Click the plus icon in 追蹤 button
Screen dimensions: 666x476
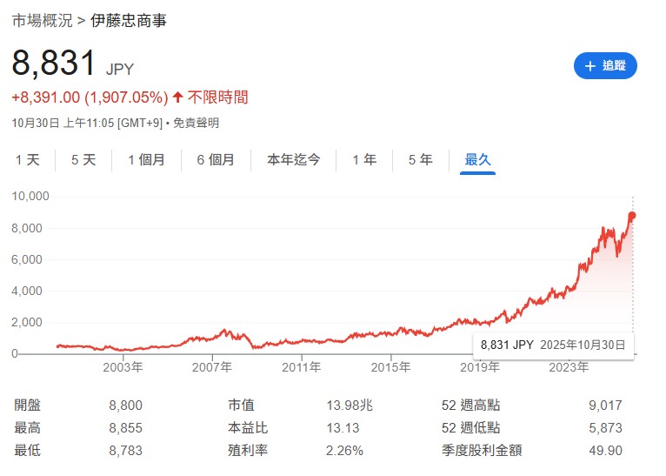(590, 66)
